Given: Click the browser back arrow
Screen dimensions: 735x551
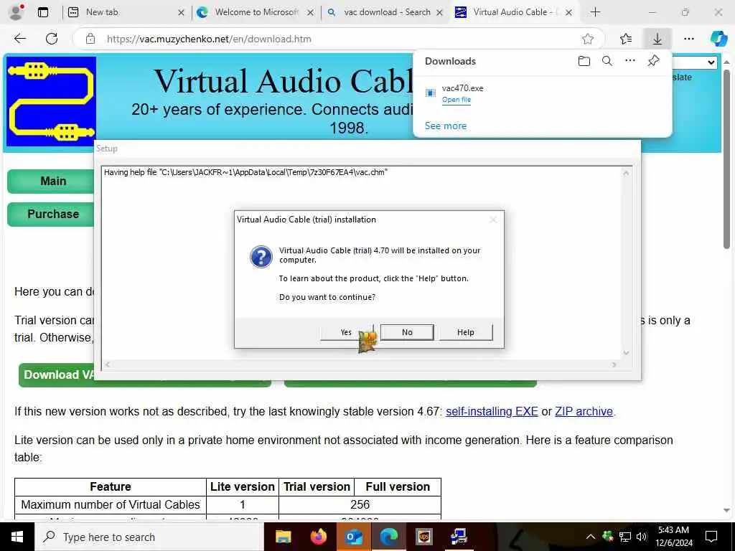Looking at the screenshot, I should (x=19, y=39).
